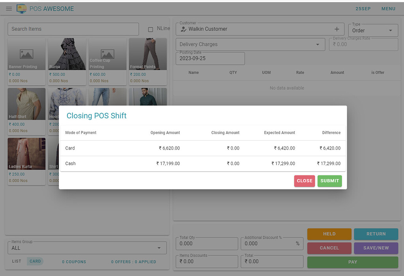Close the Closing POS Shift dialog
Screen dimensions: 404x276
pos(304,181)
